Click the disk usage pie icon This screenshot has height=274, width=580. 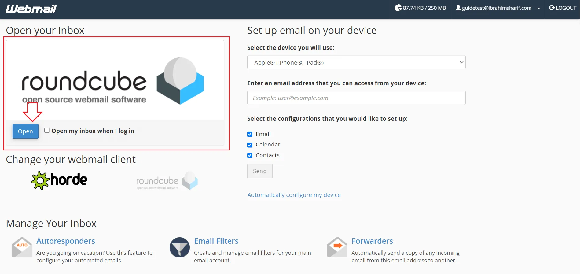[398, 8]
